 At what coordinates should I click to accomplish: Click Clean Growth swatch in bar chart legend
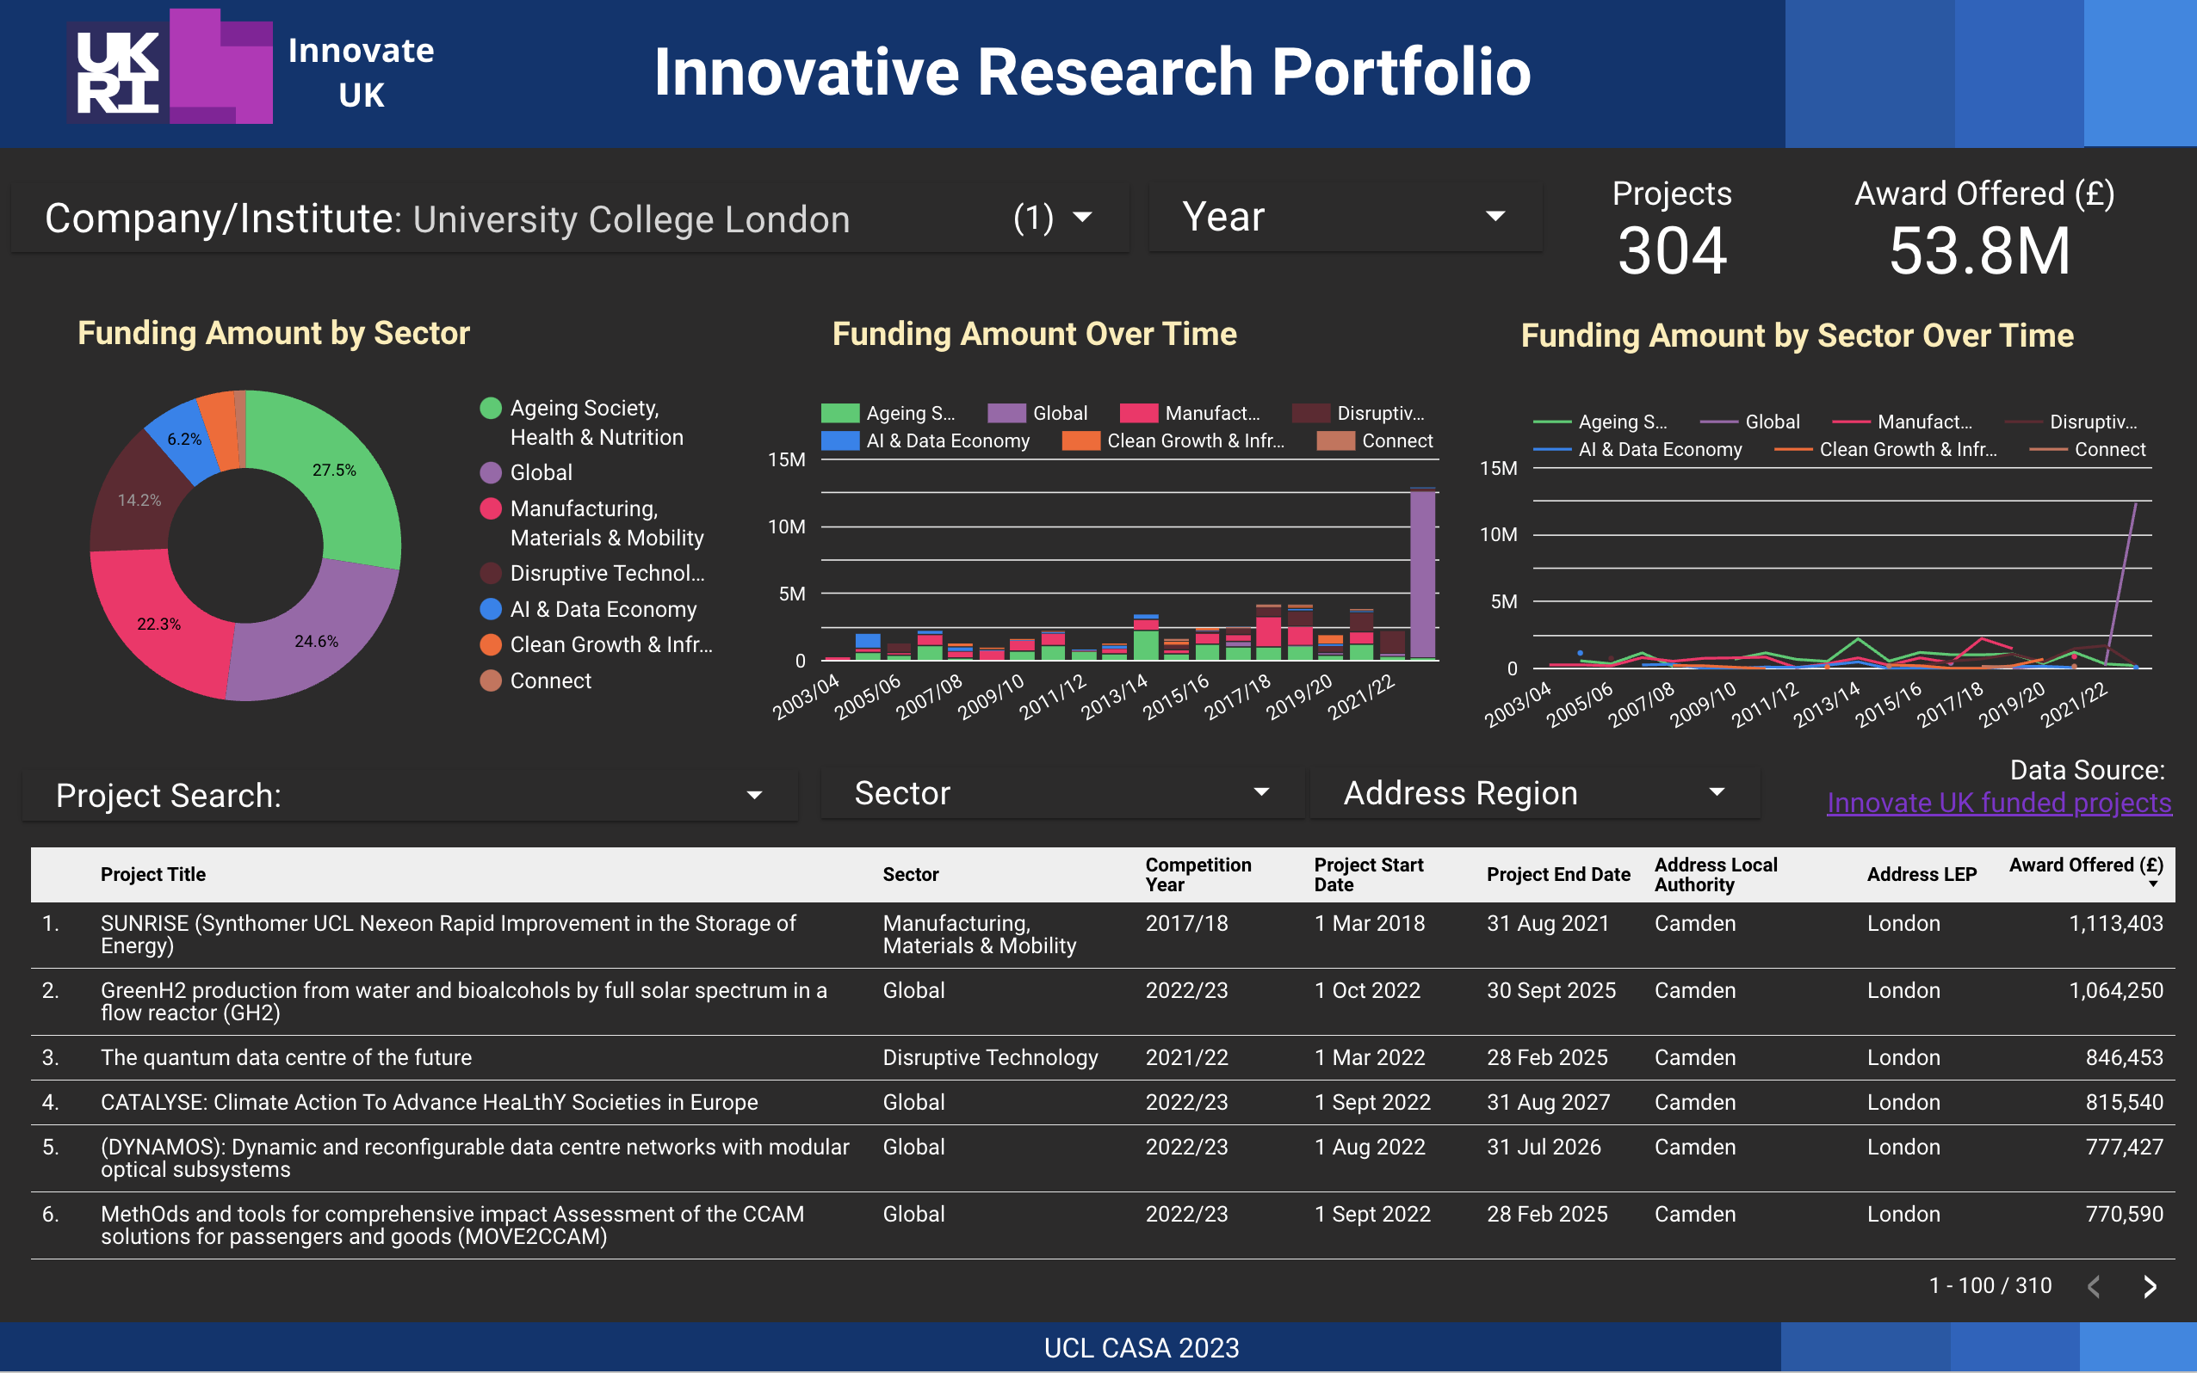[x=1081, y=440]
